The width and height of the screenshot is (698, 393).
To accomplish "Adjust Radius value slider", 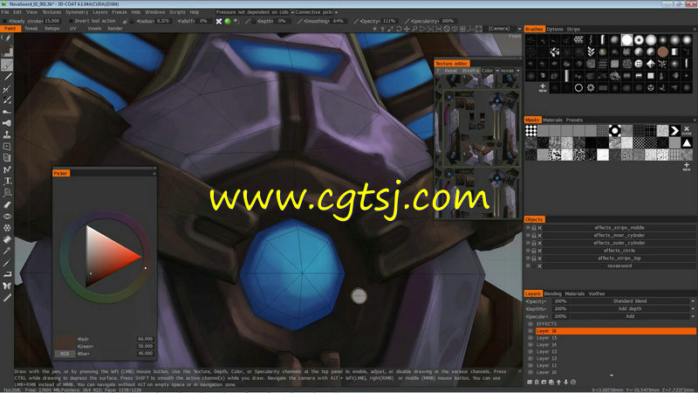I will click(153, 21).
